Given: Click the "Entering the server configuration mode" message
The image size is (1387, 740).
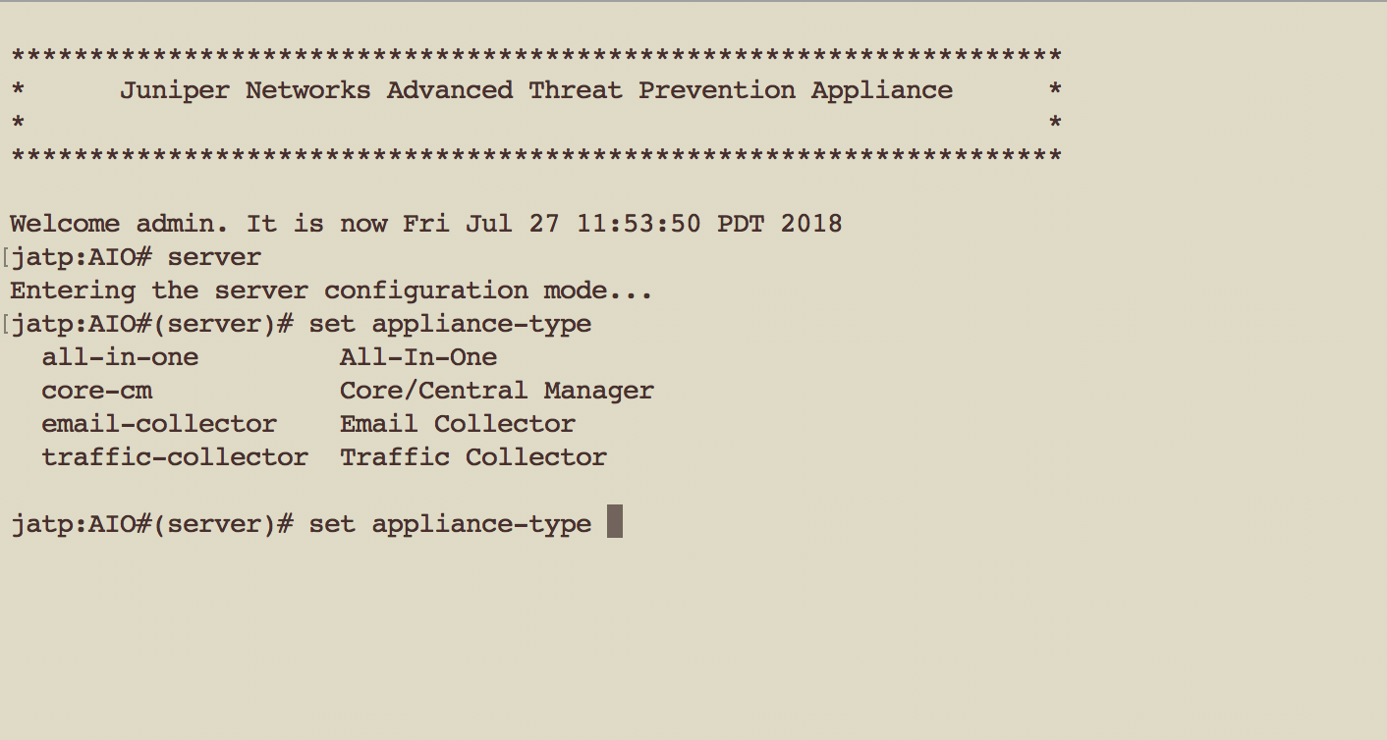Looking at the screenshot, I should tap(331, 291).
